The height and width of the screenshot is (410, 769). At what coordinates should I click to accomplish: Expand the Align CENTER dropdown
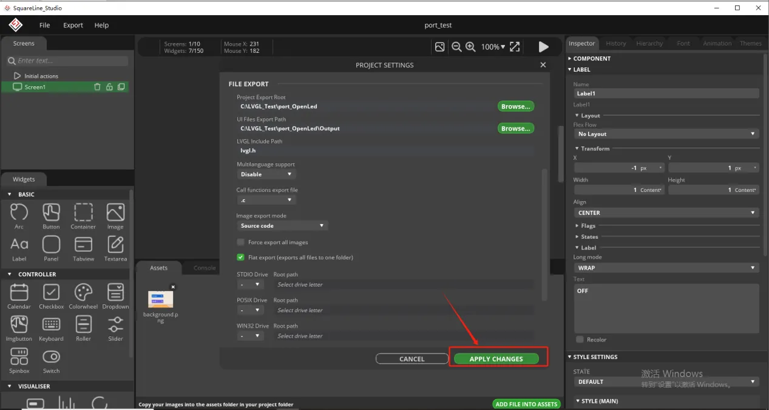[x=666, y=213]
